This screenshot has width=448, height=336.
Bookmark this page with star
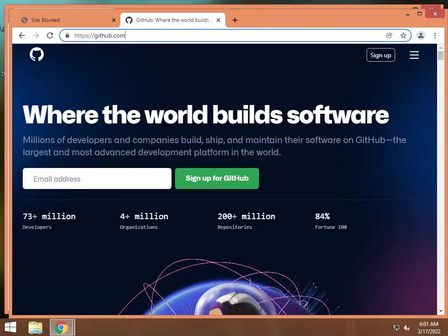click(403, 35)
